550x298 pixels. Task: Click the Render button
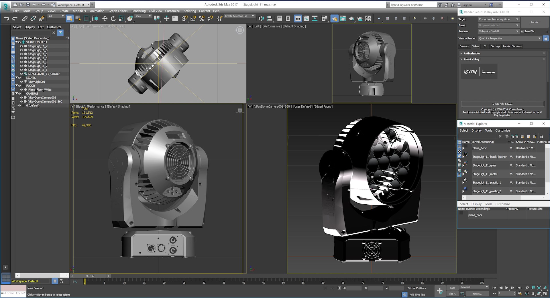pyautogui.click(x=535, y=22)
